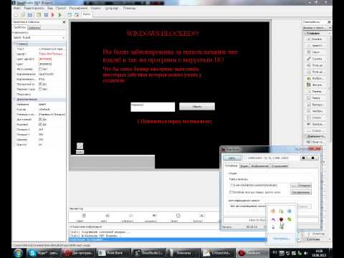Click Дополнительно button in Bandicam
The width and height of the screenshot is (344, 258).
(301, 192)
